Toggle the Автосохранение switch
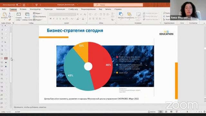 19,5
